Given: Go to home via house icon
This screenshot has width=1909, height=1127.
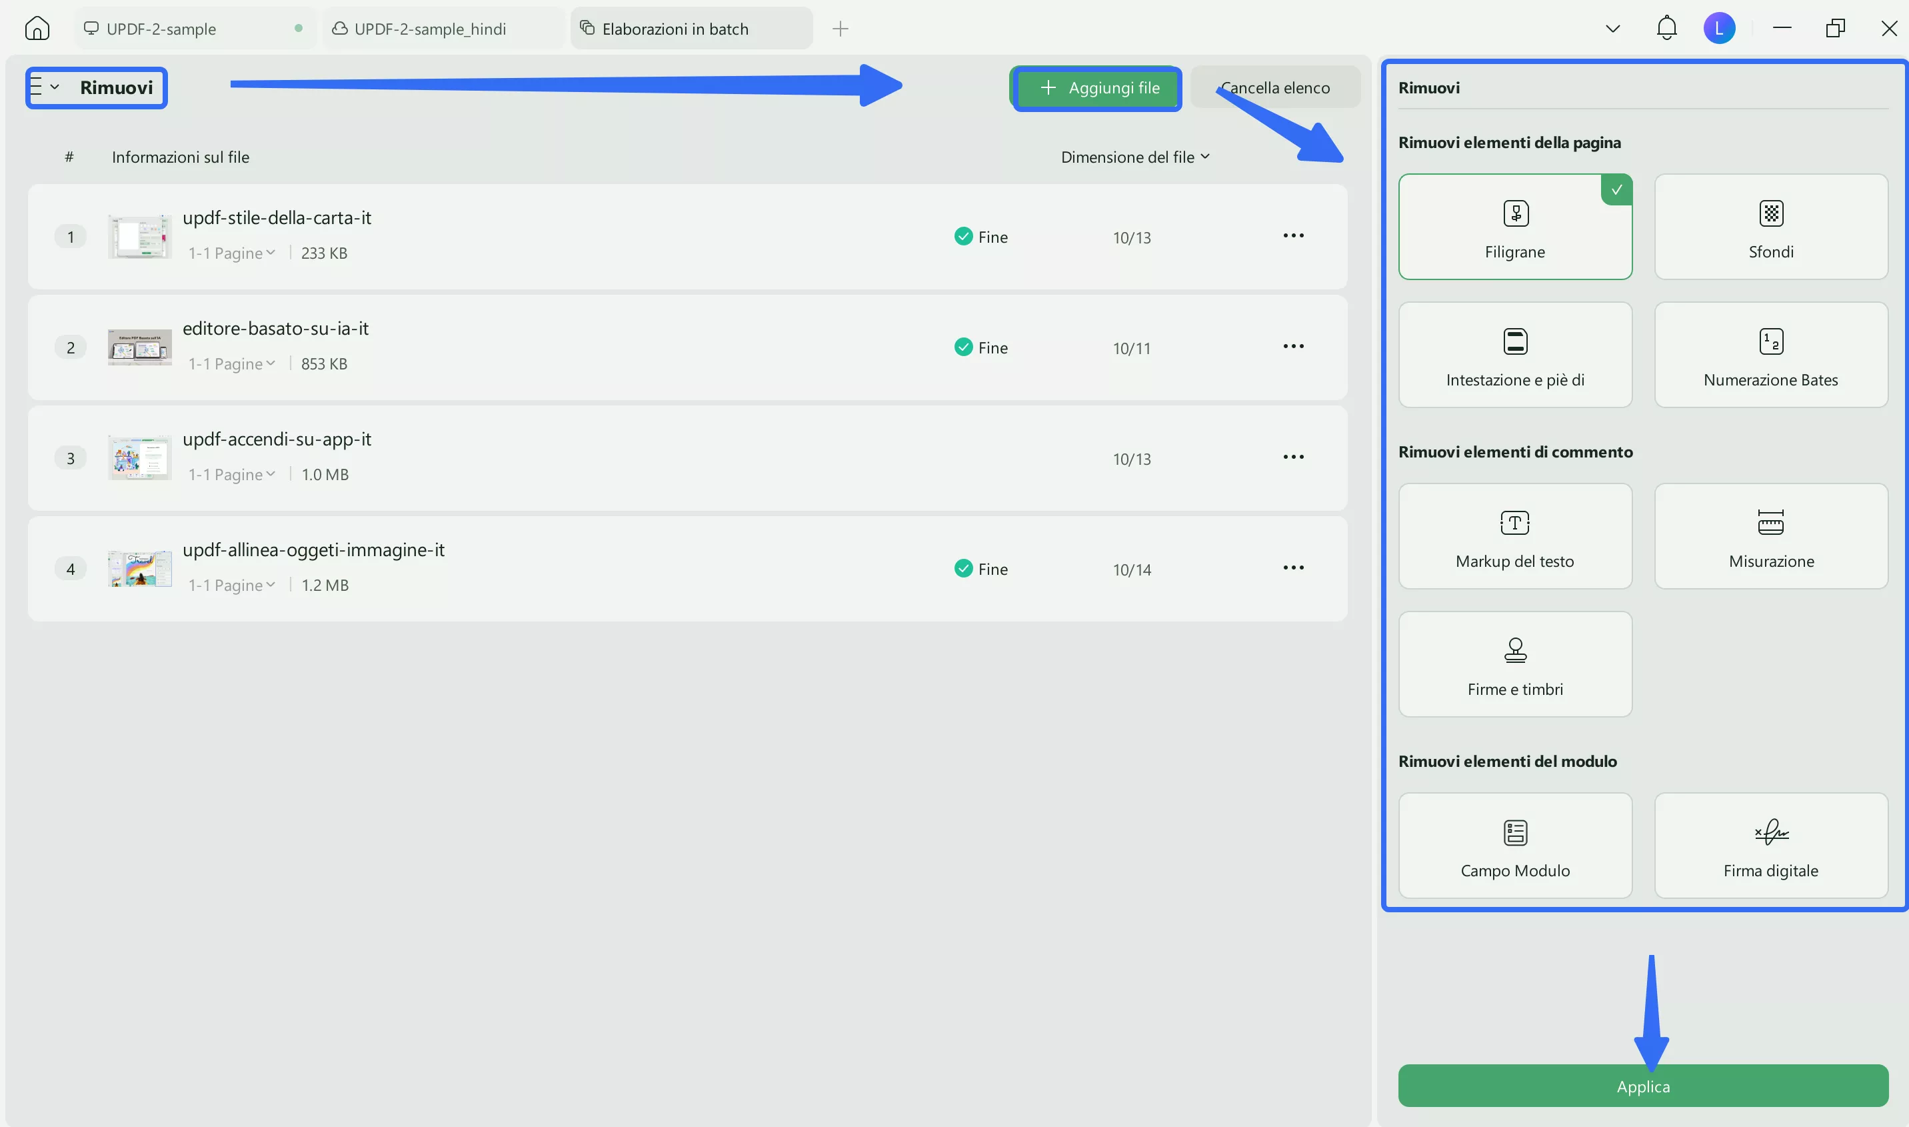Looking at the screenshot, I should (x=37, y=29).
